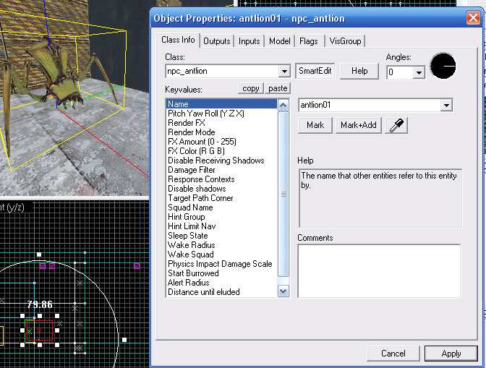
Task: Click the black angle compass dial
Action: point(443,66)
